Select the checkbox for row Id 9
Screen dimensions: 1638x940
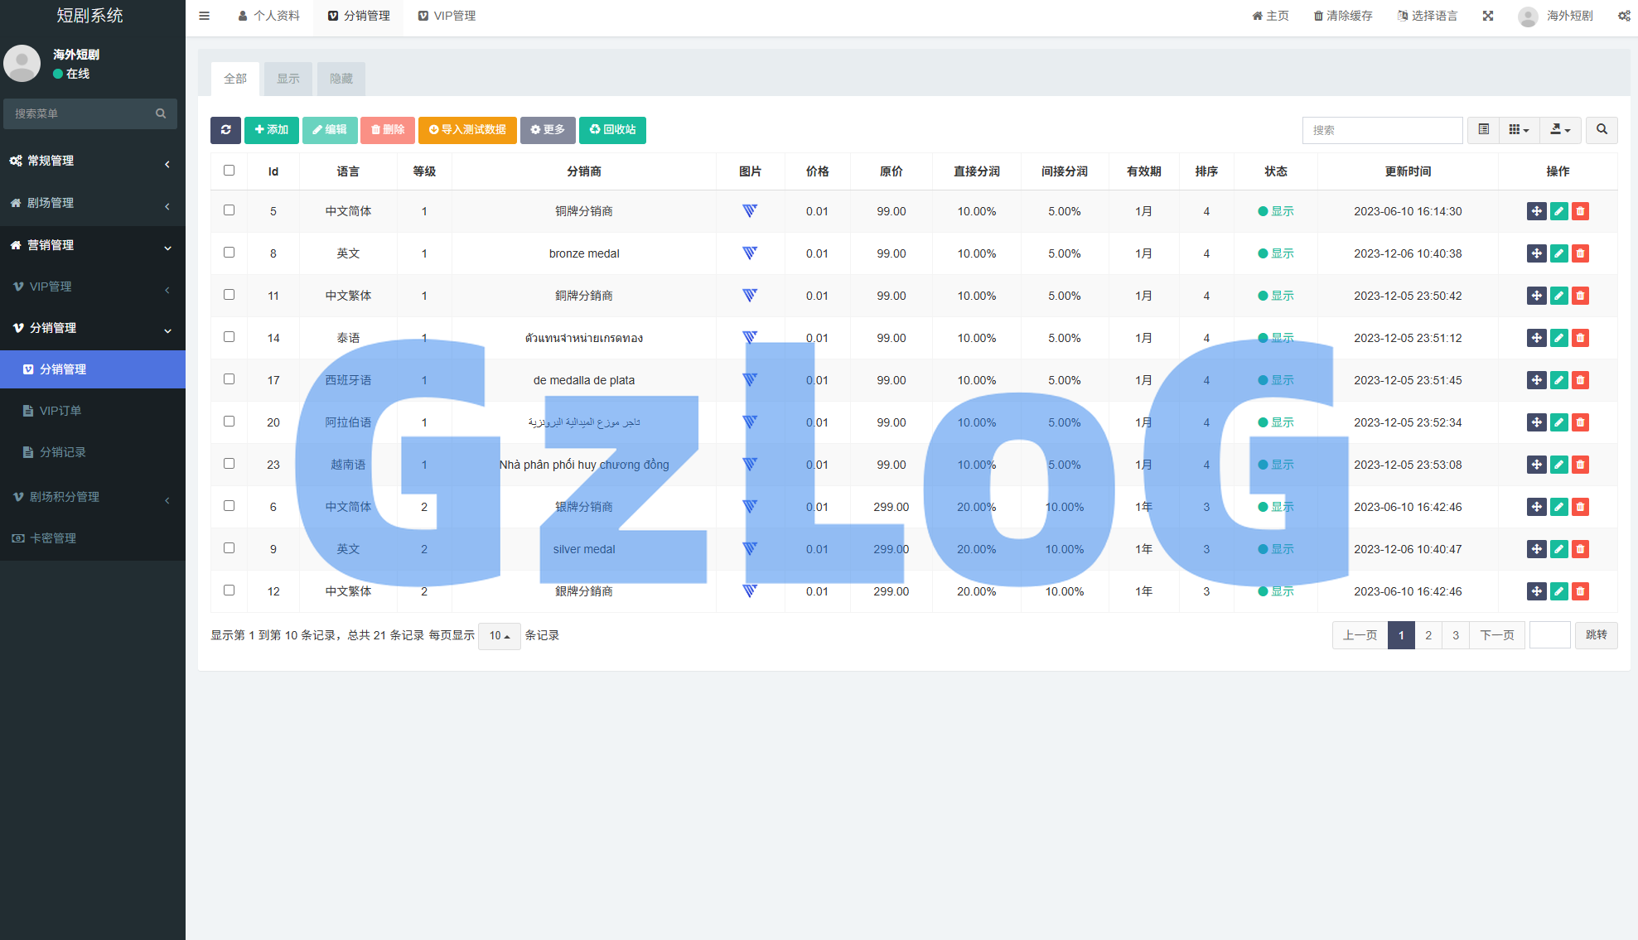(229, 548)
